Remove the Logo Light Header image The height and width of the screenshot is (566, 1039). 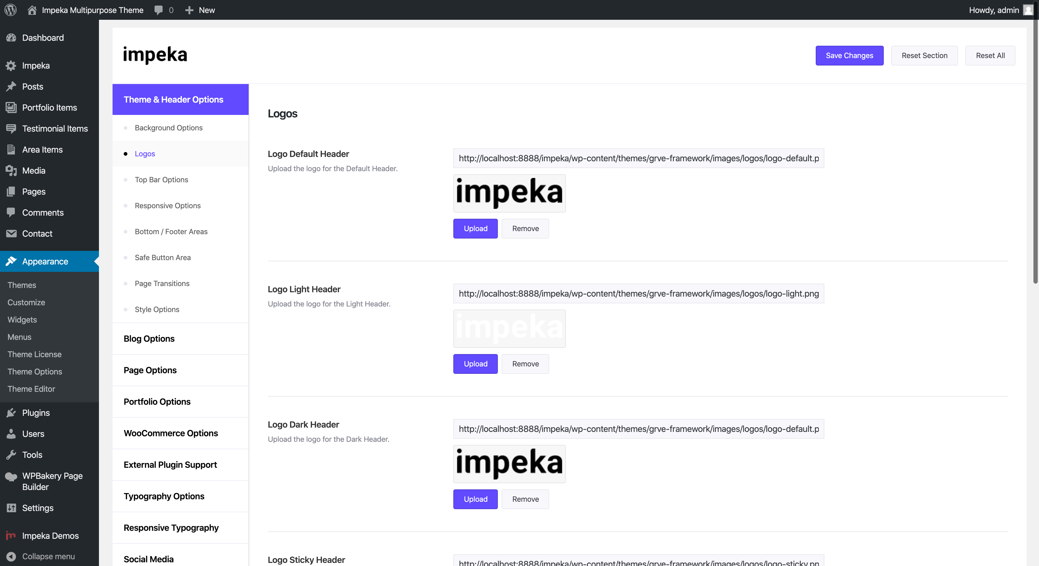pyautogui.click(x=525, y=364)
